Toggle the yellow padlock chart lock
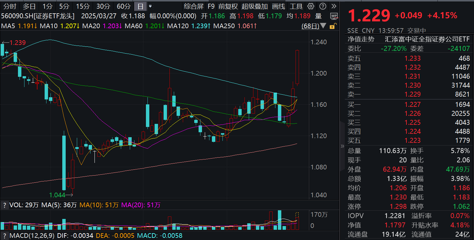 [x=333, y=26]
